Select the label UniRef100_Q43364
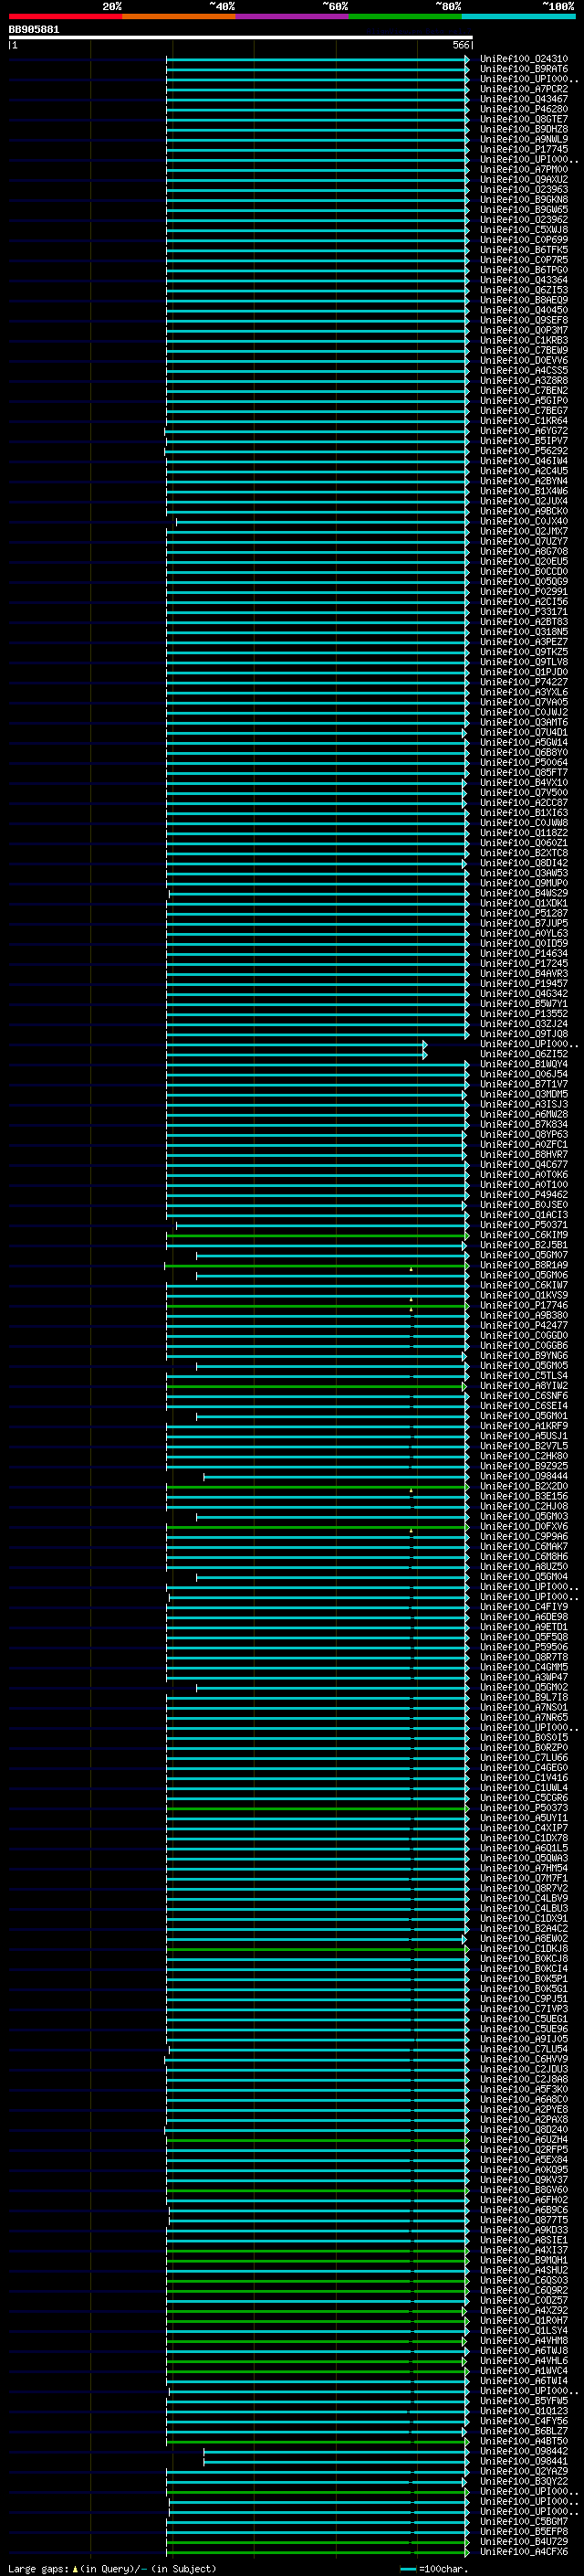The height and width of the screenshot is (2576, 584). pos(524,279)
